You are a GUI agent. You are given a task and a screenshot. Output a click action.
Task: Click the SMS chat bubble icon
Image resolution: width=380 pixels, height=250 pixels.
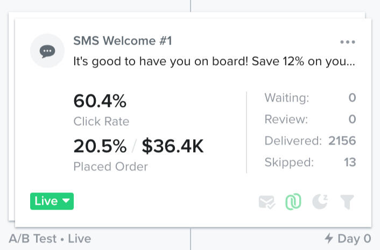point(47,51)
